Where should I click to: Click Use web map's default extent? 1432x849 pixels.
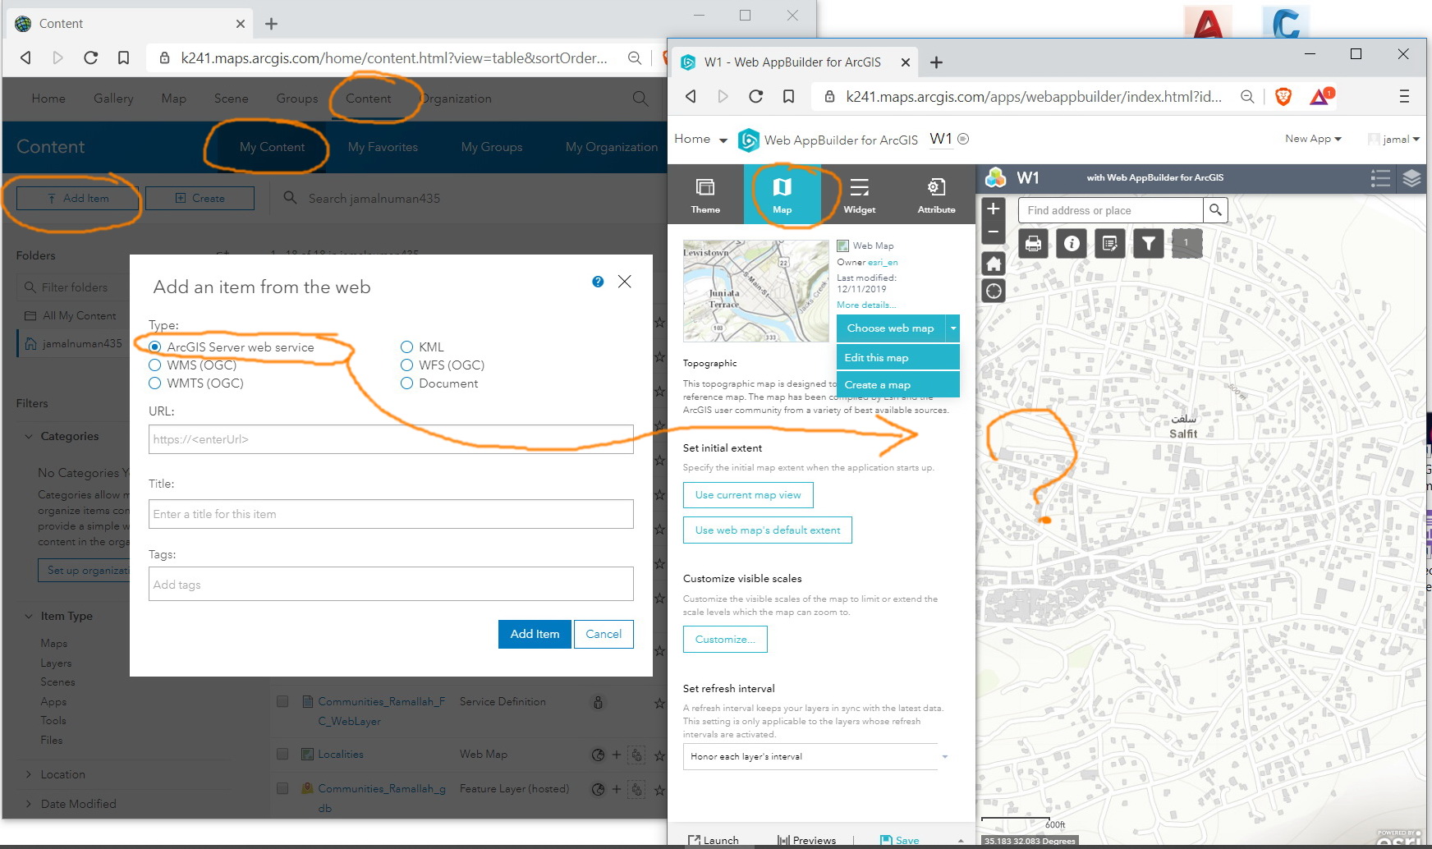(x=768, y=530)
